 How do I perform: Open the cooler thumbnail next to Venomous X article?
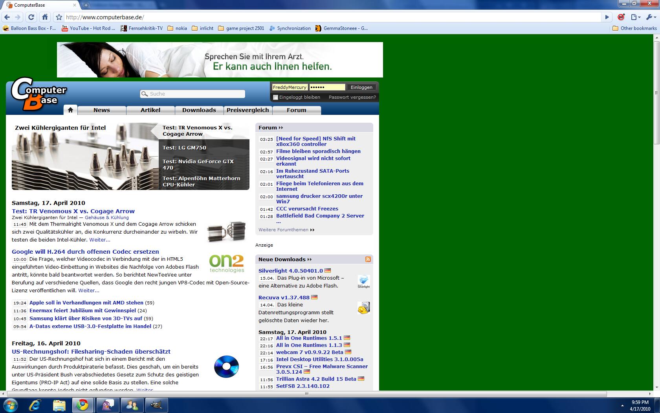pos(226,231)
